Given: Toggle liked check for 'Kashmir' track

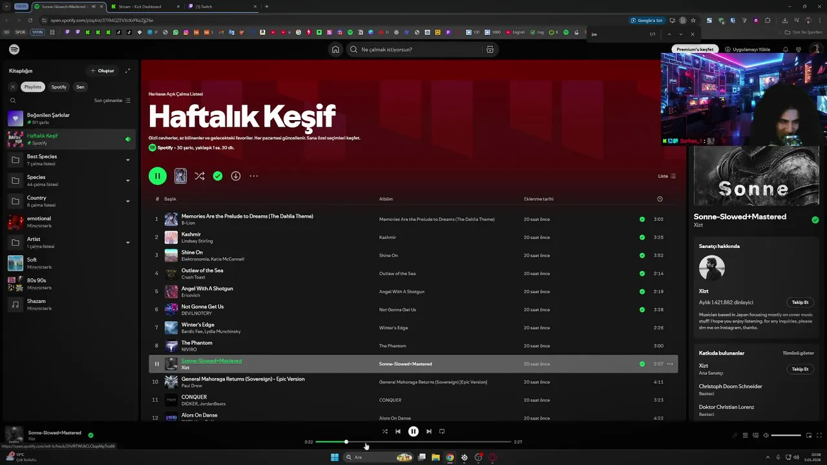Looking at the screenshot, I should [x=642, y=238].
